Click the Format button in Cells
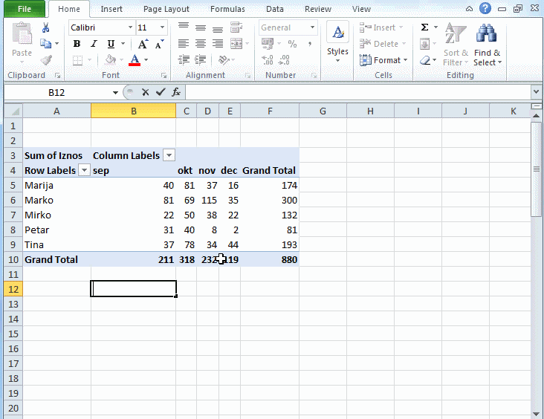 383,60
